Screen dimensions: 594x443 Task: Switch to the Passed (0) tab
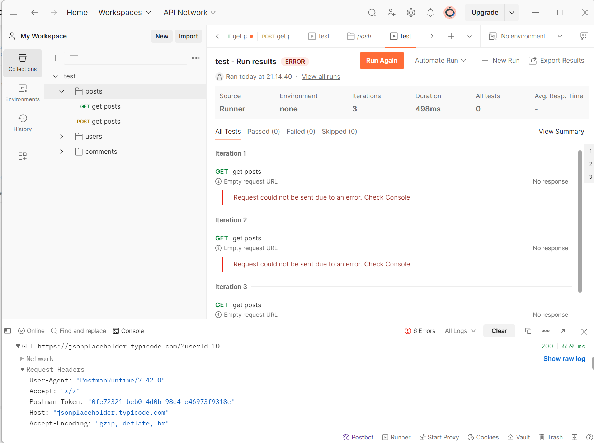pos(264,132)
